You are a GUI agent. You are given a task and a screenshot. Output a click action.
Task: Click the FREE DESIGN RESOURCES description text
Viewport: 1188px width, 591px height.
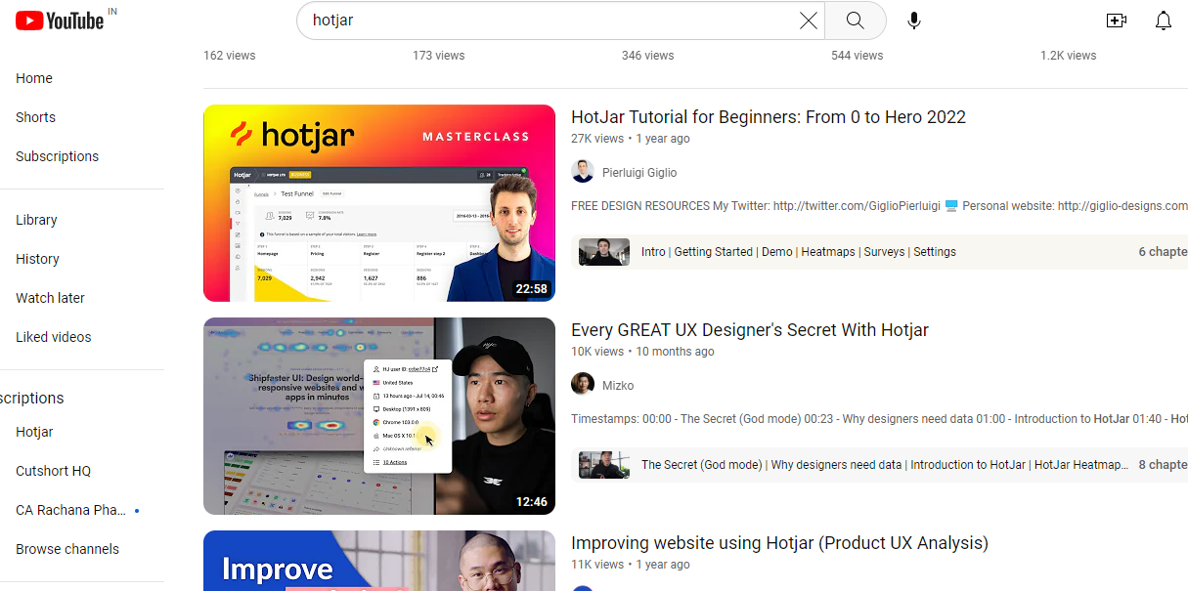point(879,206)
